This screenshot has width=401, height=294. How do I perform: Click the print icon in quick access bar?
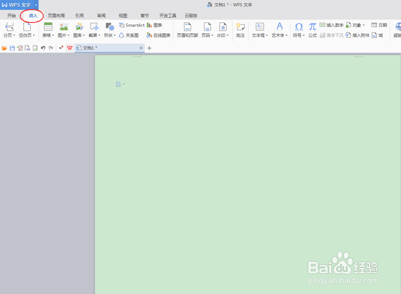pyautogui.click(x=27, y=48)
